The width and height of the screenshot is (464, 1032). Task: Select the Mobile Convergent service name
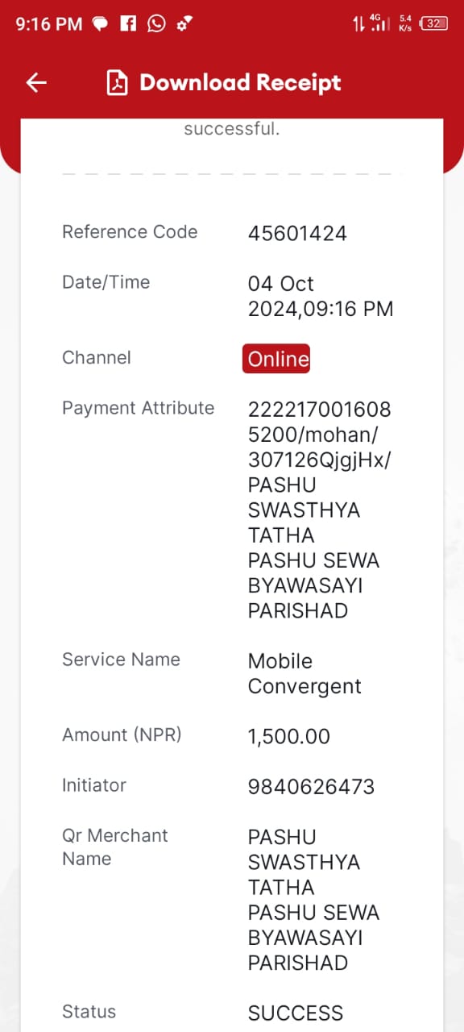[x=304, y=674]
